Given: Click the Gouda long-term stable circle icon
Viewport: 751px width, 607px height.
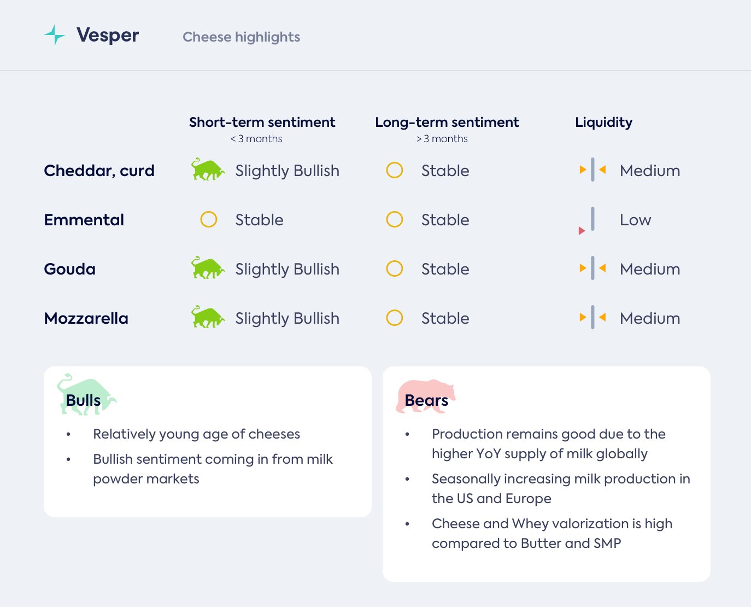Looking at the screenshot, I should coord(395,269).
